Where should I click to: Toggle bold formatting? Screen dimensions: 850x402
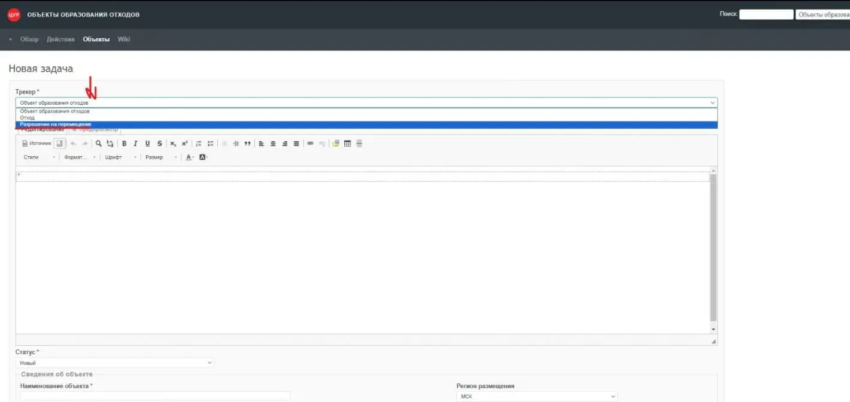[125, 144]
